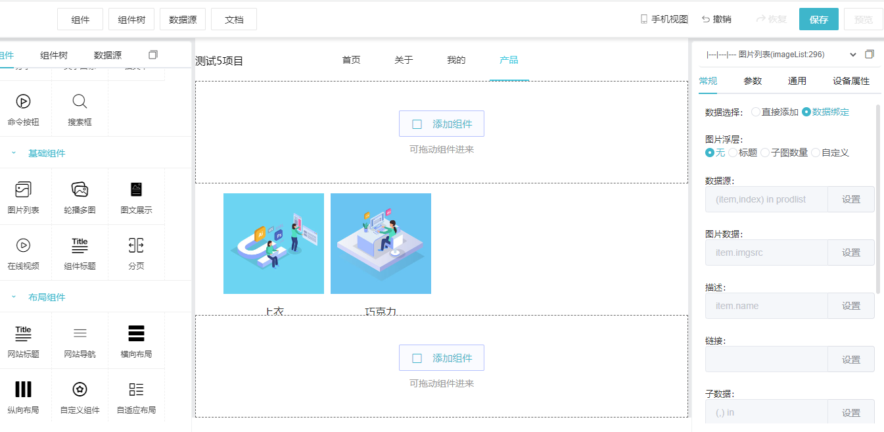Screen dimensions: 884x432
Task: Select 数据绑定 data option
Action: click(x=826, y=112)
